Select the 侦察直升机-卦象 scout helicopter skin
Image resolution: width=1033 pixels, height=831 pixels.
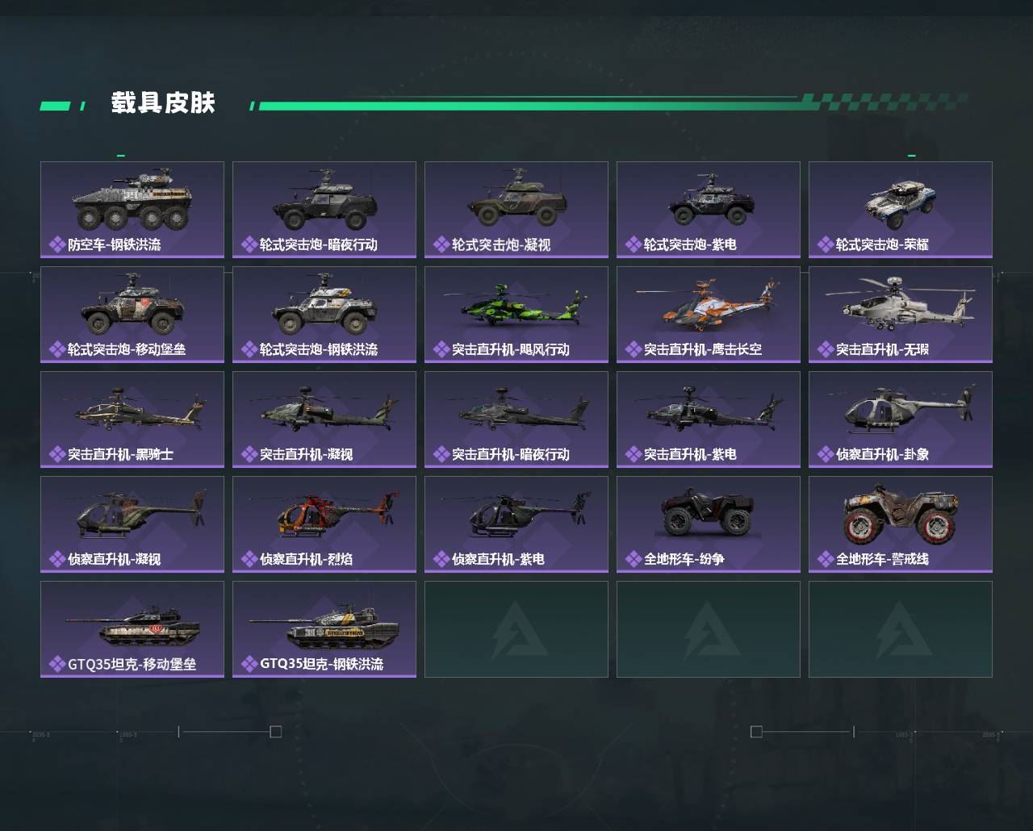[901, 420]
